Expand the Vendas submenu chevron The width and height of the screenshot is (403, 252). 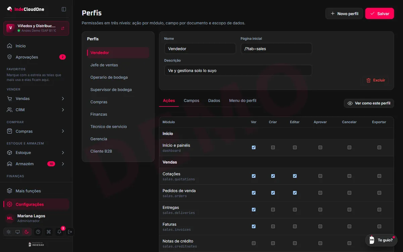coord(63,99)
